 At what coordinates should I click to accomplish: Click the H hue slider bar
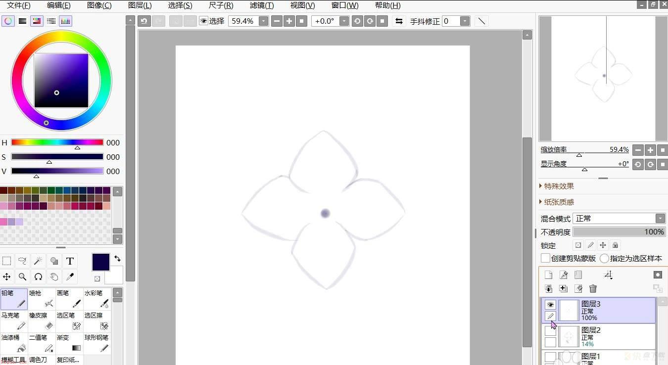(57, 142)
